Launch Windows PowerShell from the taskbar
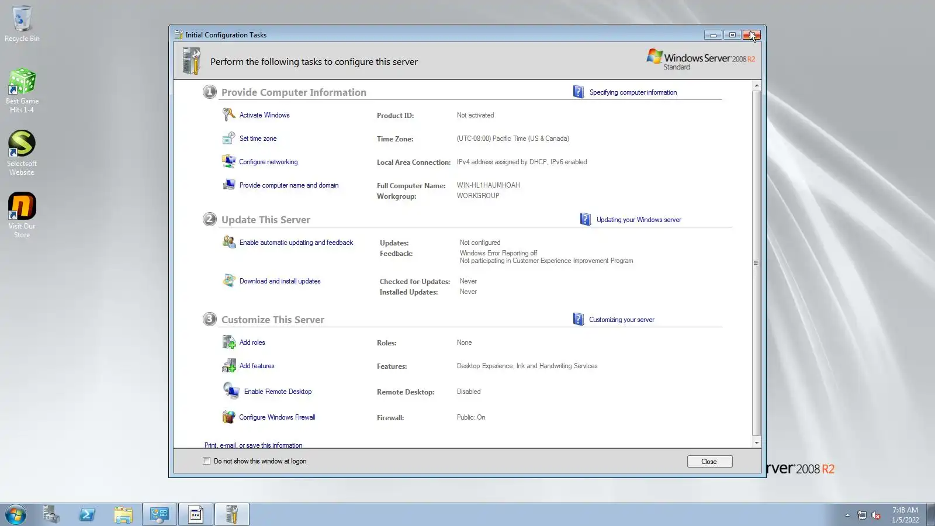The width and height of the screenshot is (935, 526). point(87,515)
